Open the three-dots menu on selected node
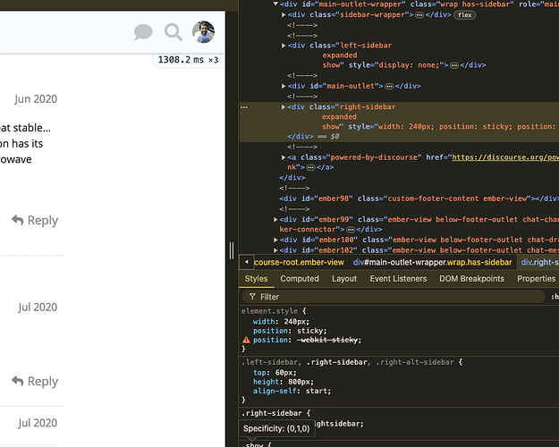 (244, 107)
